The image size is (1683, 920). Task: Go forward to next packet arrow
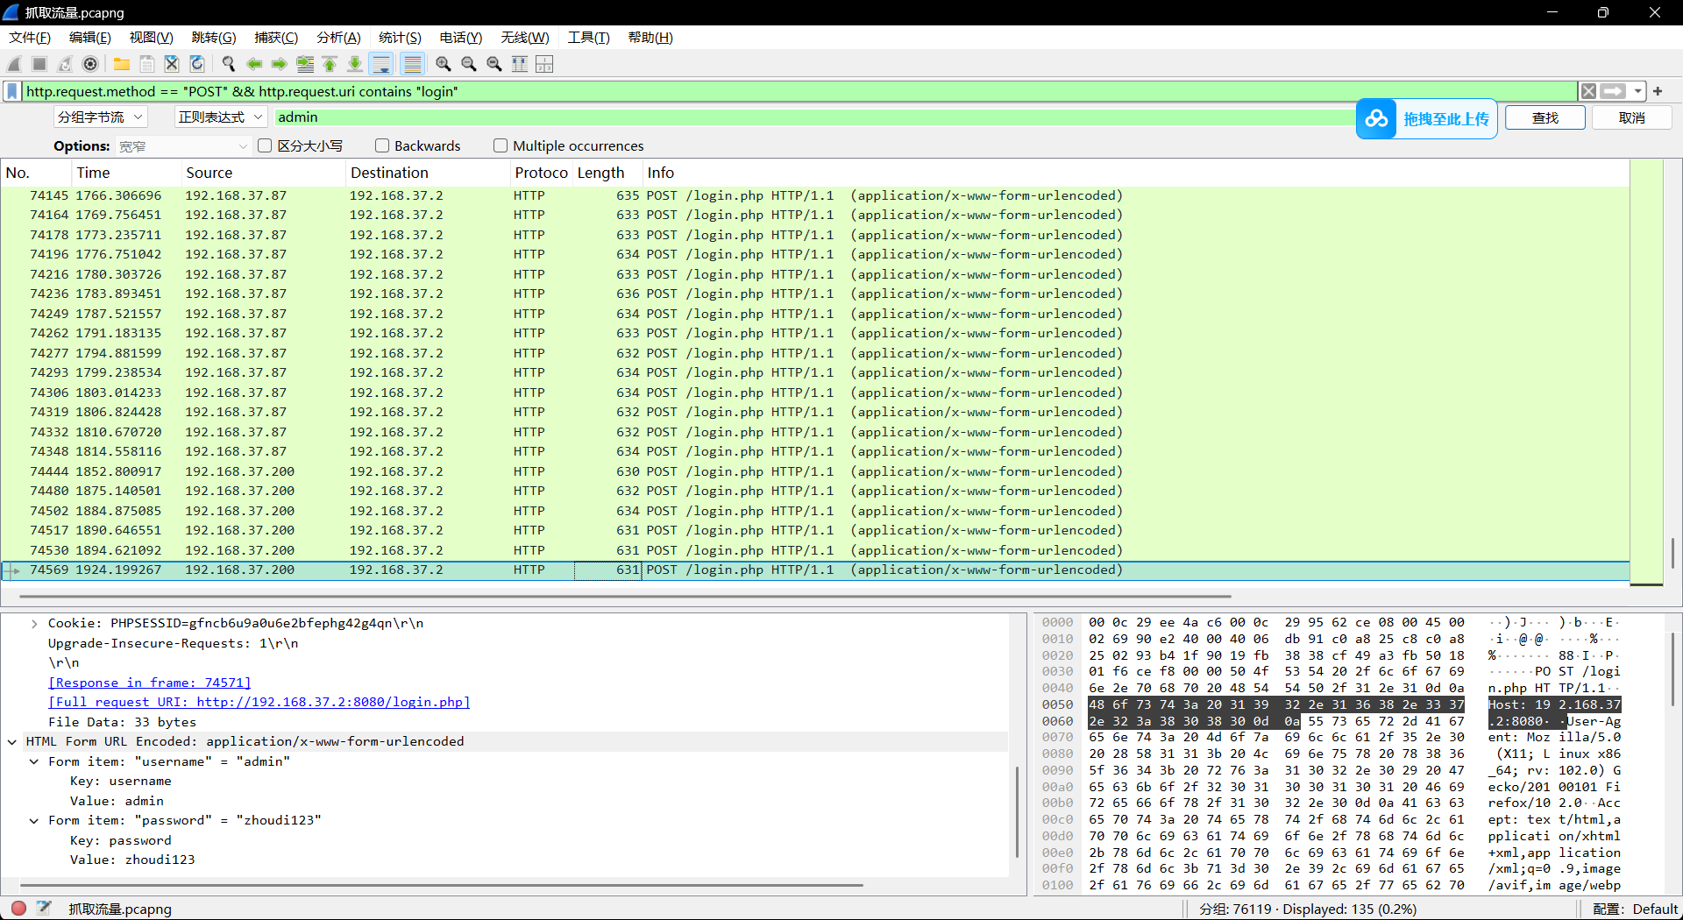pos(280,64)
